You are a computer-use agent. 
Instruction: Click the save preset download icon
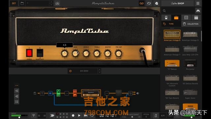click(57, 3)
